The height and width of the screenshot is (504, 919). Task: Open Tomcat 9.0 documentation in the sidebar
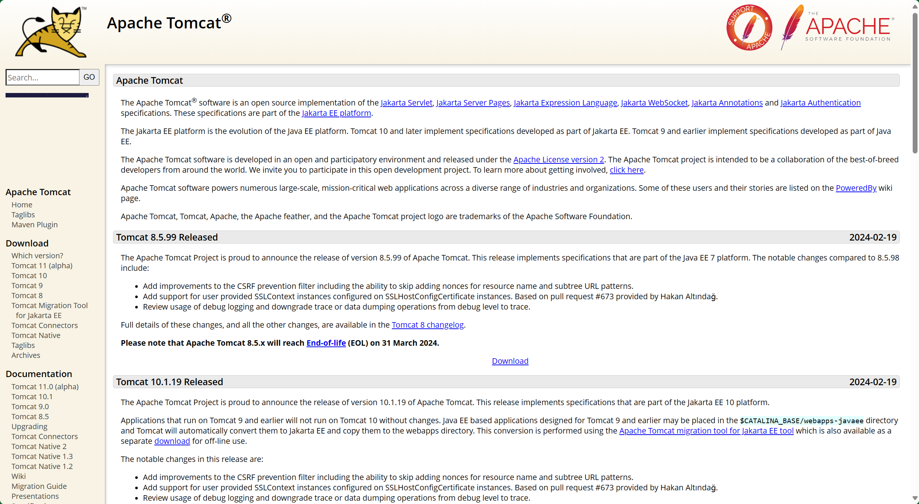pyautogui.click(x=30, y=407)
